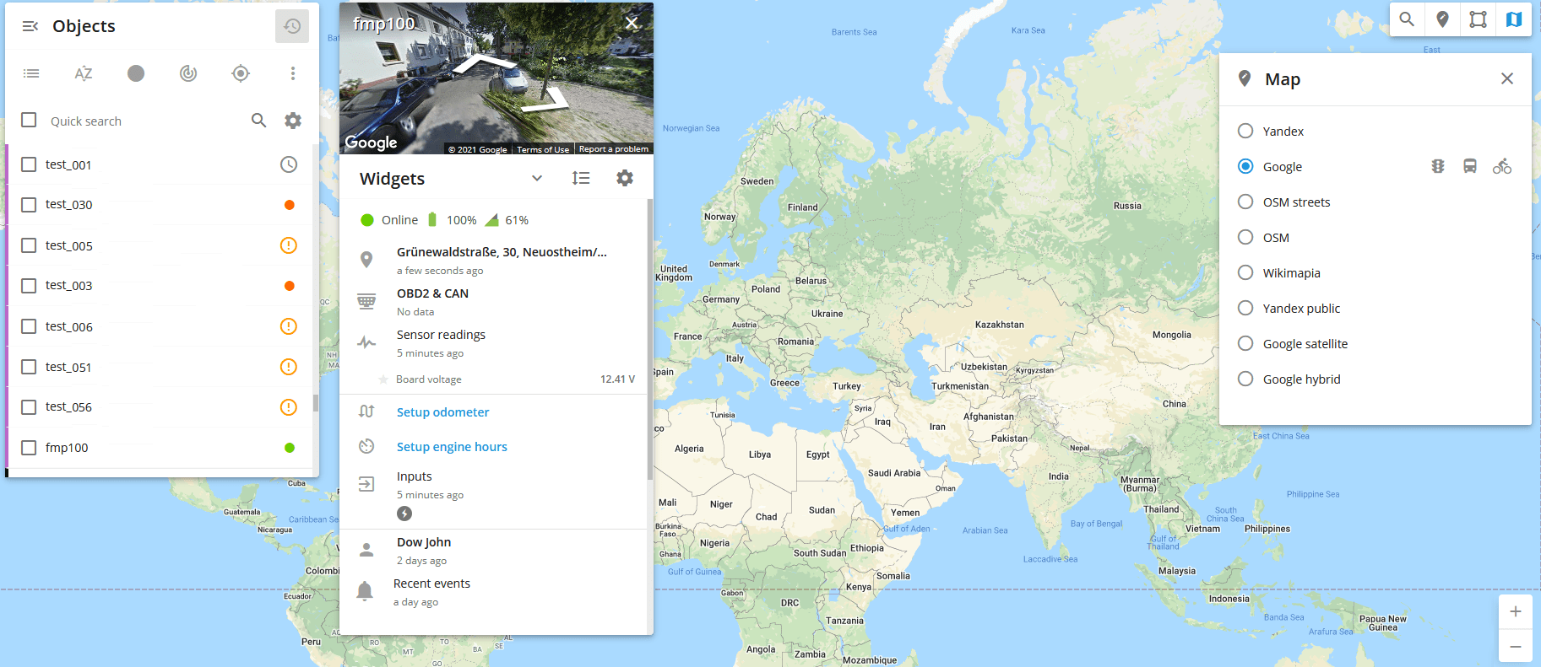Open widget ordering list icon

[581, 178]
